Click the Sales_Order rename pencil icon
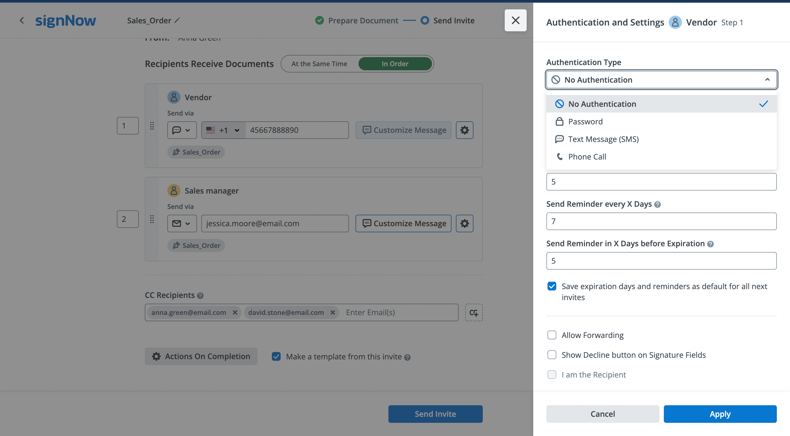 [x=177, y=21]
